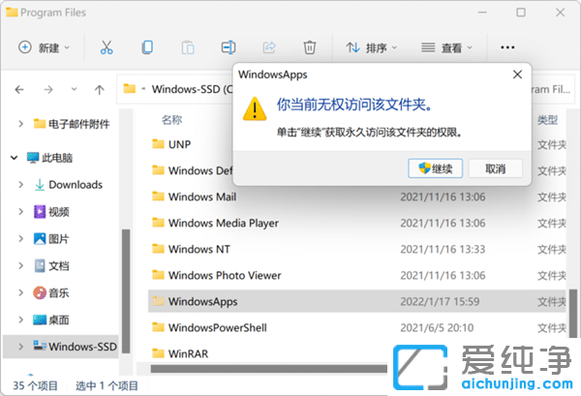Select the WindowsApps folder row
Image resolution: width=581 pixels, height=396 pixels.
(356, 301)
